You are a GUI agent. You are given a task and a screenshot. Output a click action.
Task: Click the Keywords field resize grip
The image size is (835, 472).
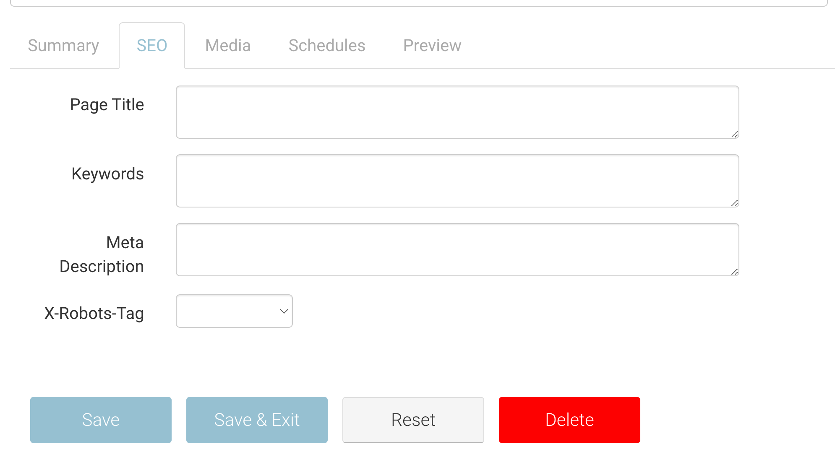point(734,203)
